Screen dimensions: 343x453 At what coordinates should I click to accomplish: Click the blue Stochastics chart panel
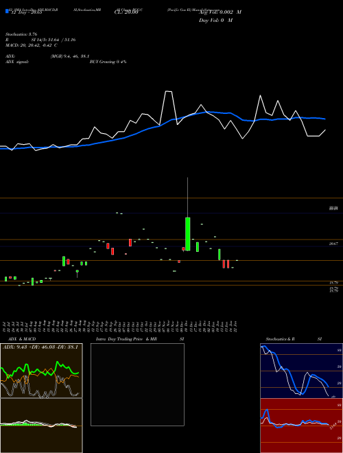pyautogui.click(x=301, y=371)
